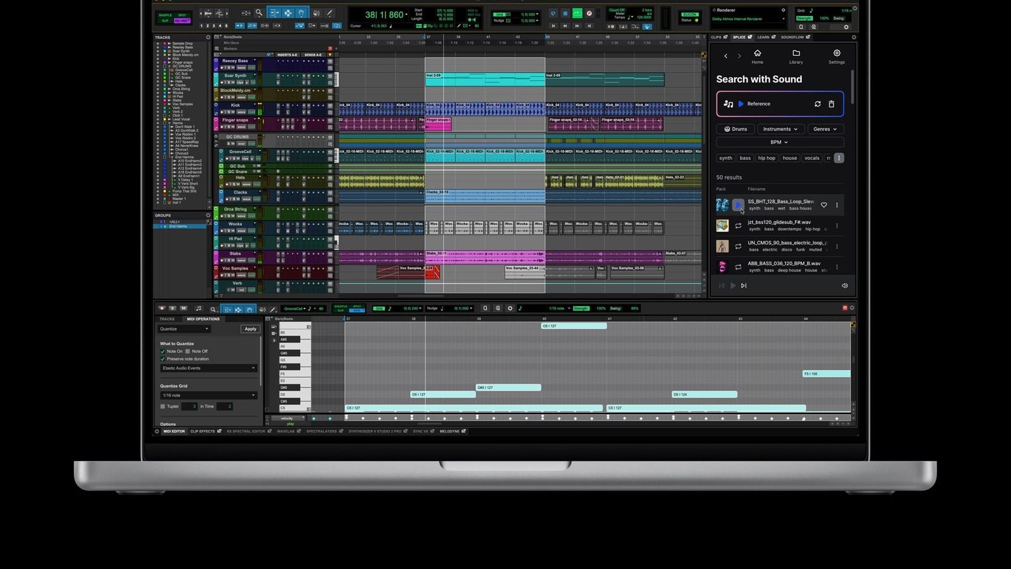The width and height of the screenshot is (1011, 569).
Task: Select the Trim tool in the main toolbar
Action: (x=275, y=13)
